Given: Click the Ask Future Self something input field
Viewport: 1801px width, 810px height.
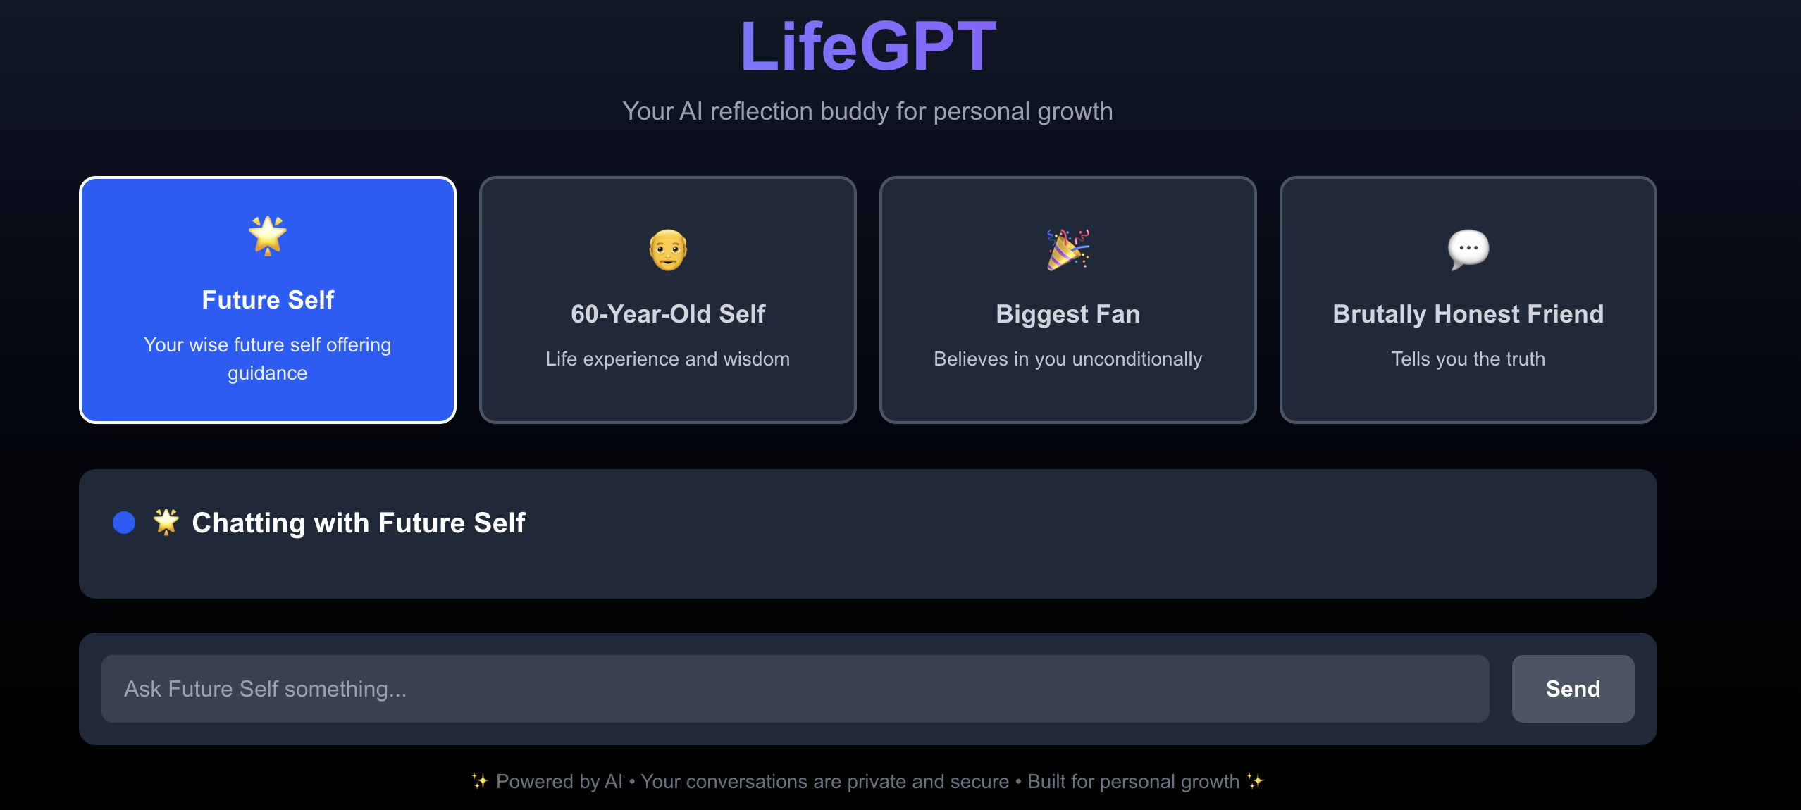Looking at the screenshot, I should (x=795, y=688).
